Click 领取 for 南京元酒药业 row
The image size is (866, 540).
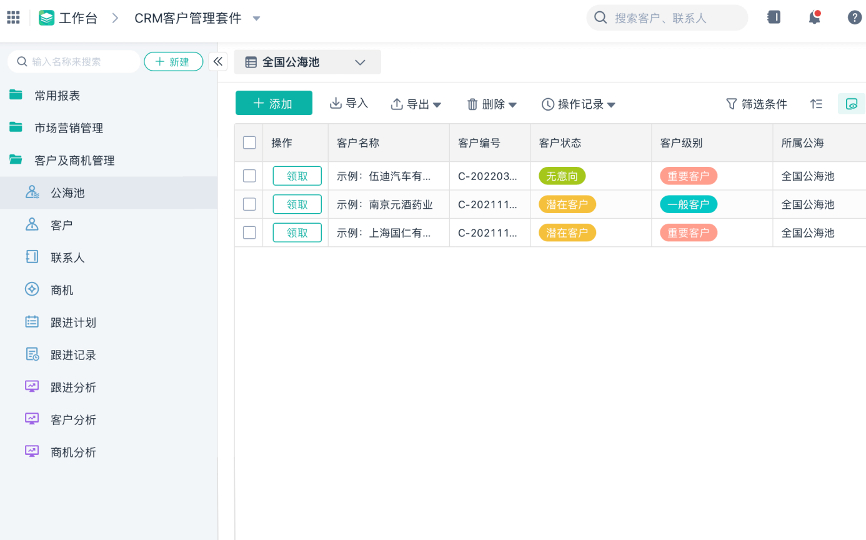pos(297,204)
